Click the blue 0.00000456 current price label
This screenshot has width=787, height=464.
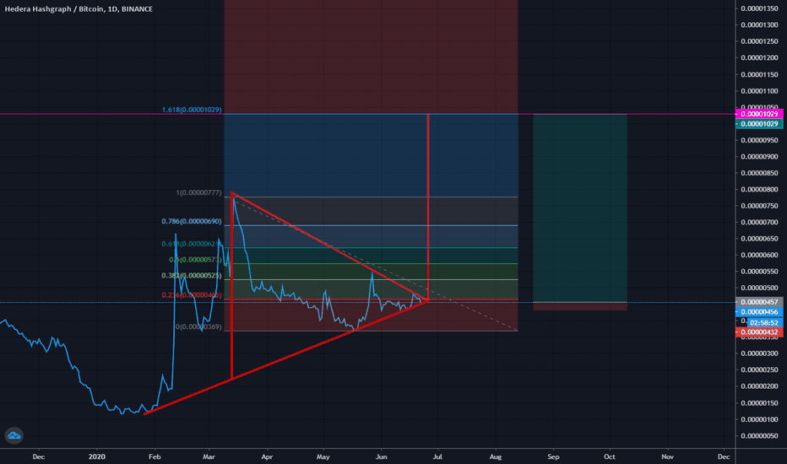(759, 312)
